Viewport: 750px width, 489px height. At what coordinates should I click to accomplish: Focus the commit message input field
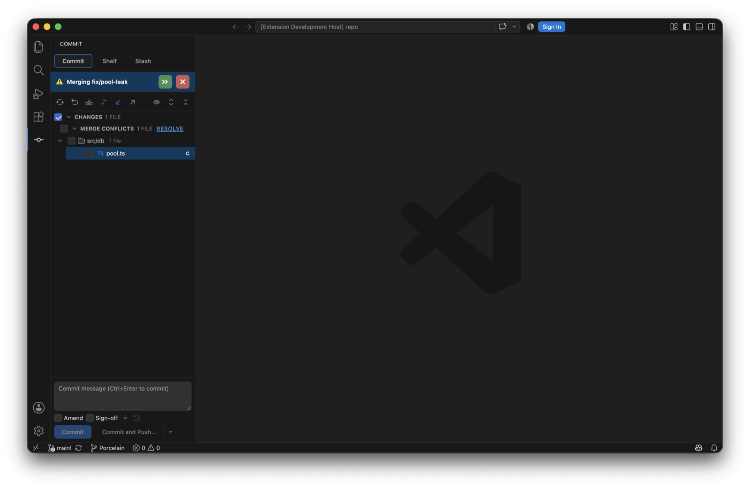click(123, 396)
